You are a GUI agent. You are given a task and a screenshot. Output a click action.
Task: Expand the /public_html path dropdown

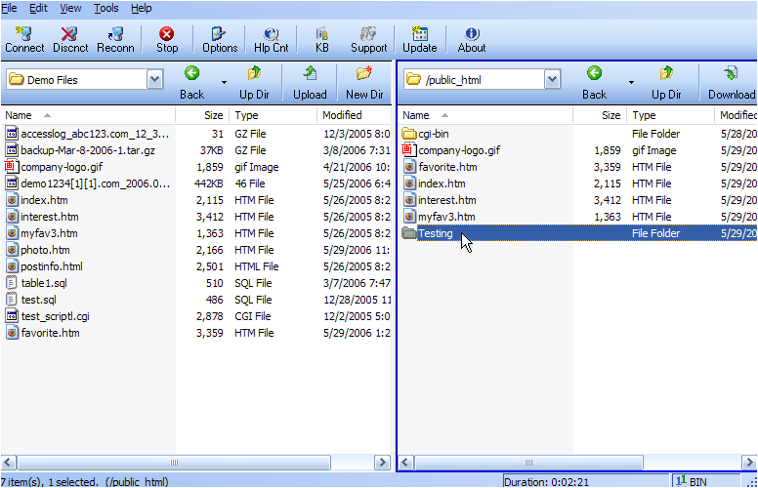coord(552,79)
